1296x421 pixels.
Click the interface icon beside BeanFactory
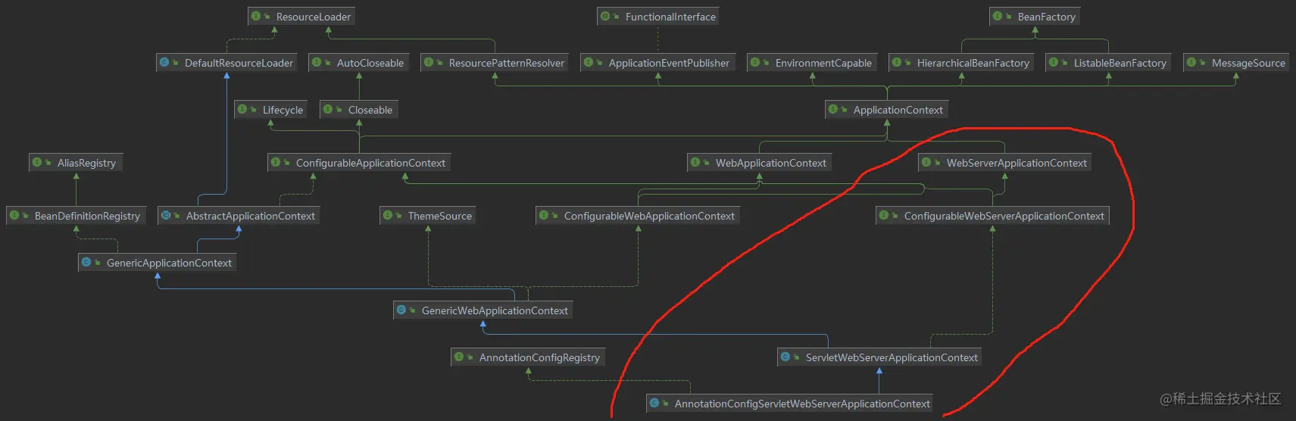pos(998,16)
